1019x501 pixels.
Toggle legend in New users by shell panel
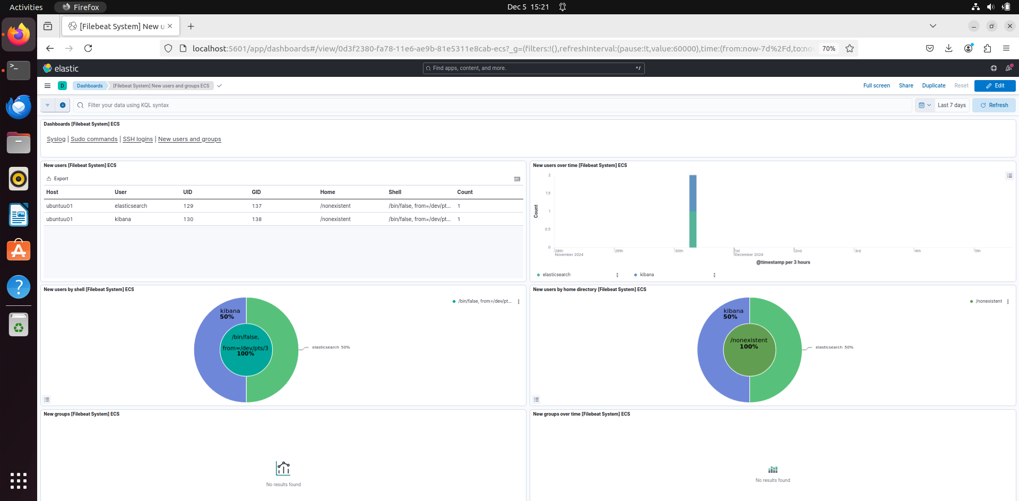coord(47,399)
